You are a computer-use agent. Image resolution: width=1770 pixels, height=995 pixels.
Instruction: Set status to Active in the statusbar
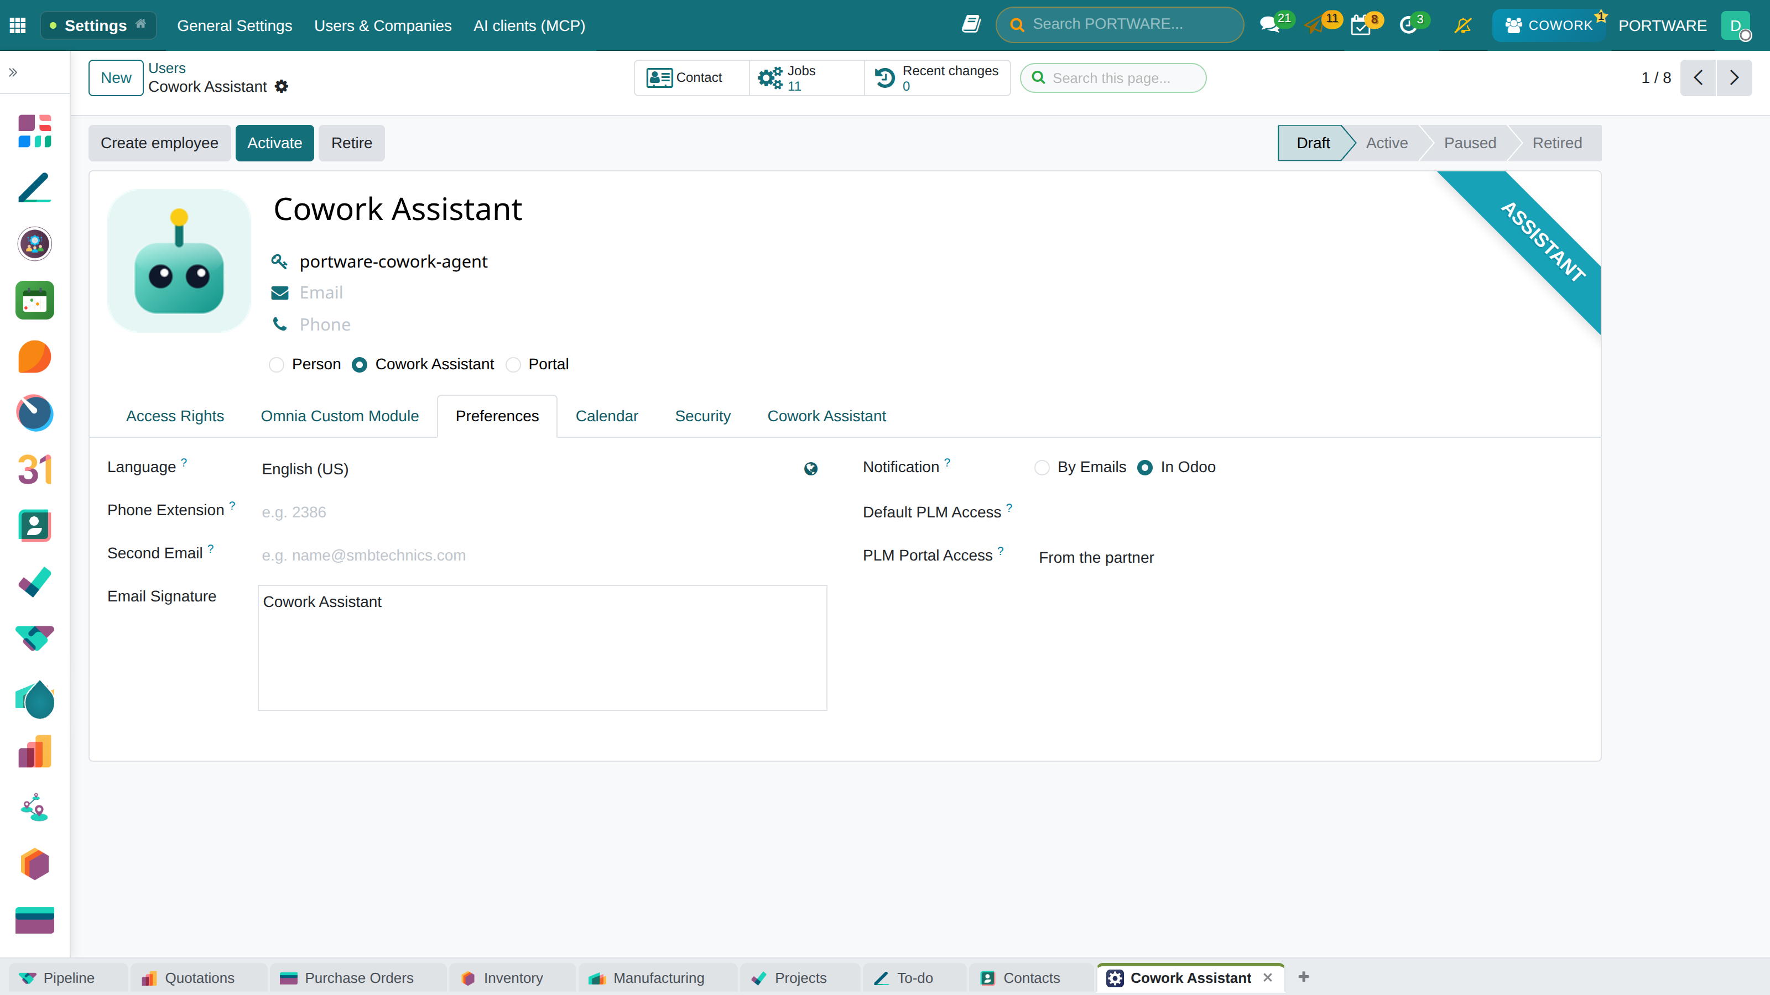coord(1387,143)
